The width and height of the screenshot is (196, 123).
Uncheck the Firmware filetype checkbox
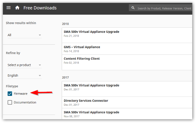tap(10, 94)
